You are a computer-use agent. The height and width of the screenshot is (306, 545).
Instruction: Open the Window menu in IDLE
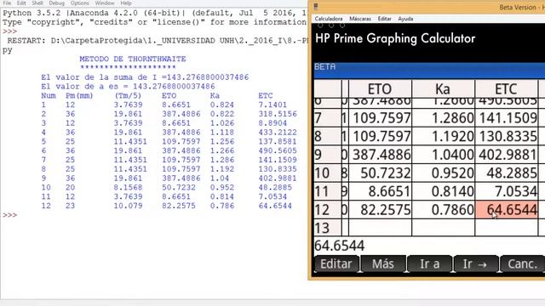pos(105,3)
